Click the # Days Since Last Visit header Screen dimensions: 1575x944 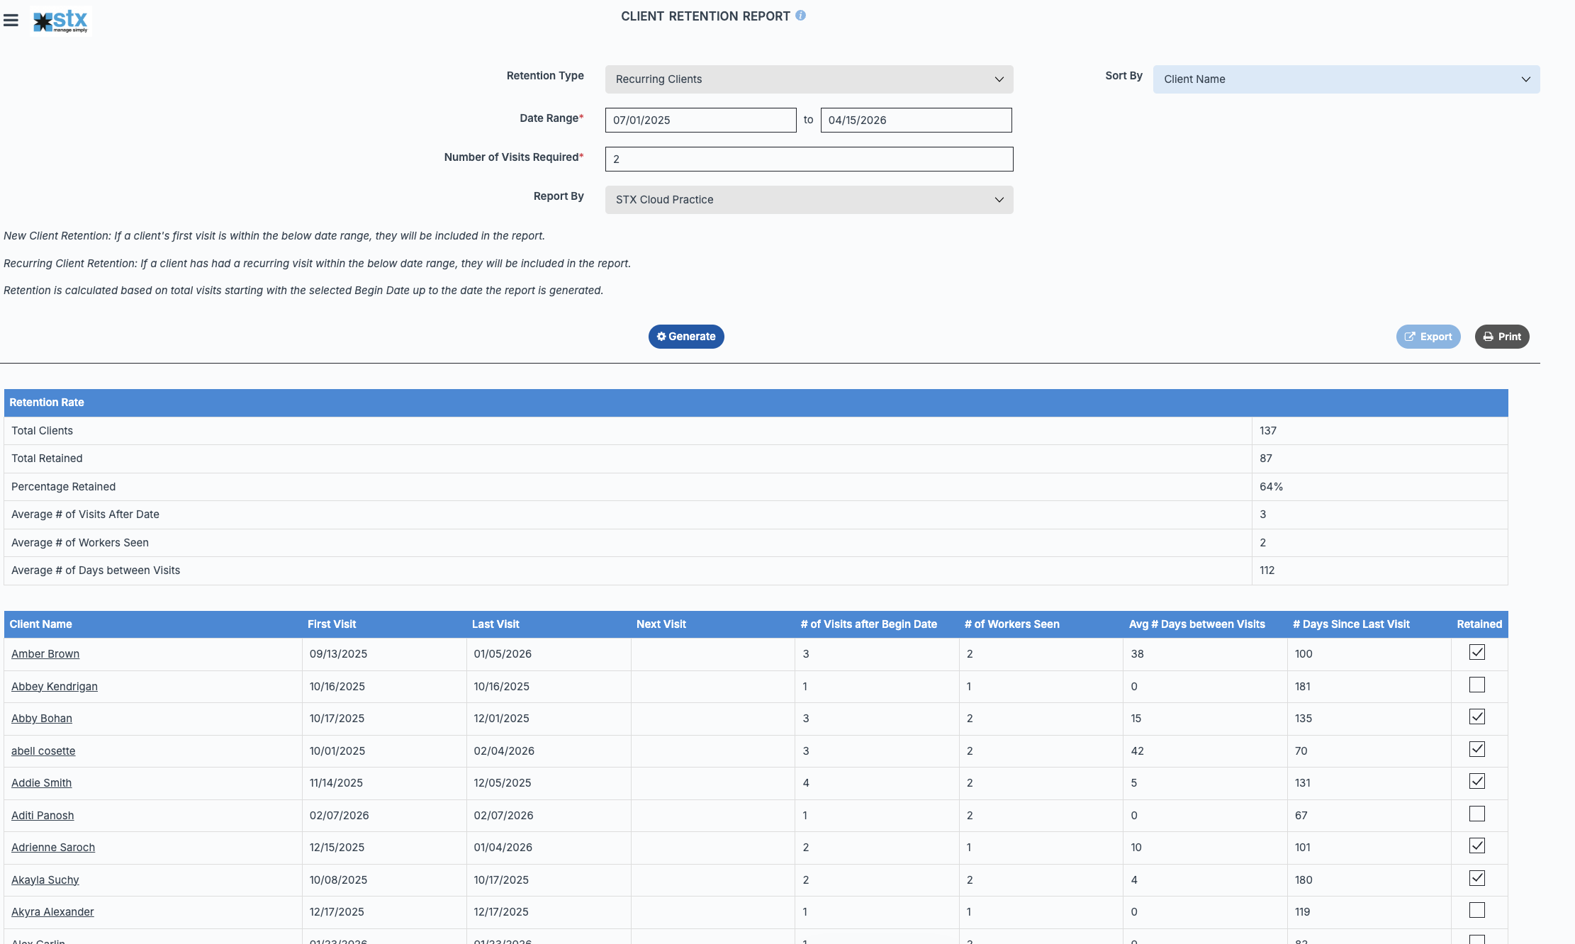(x=1350, y=624)
